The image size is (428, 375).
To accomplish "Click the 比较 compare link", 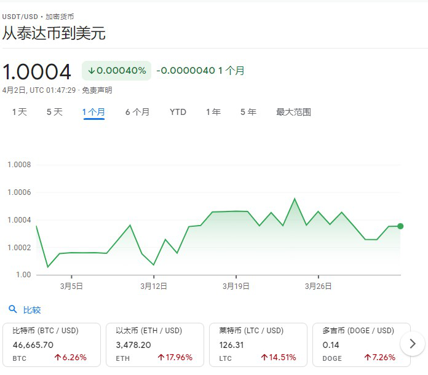I will pyautogui.click(x=32, y=310).
